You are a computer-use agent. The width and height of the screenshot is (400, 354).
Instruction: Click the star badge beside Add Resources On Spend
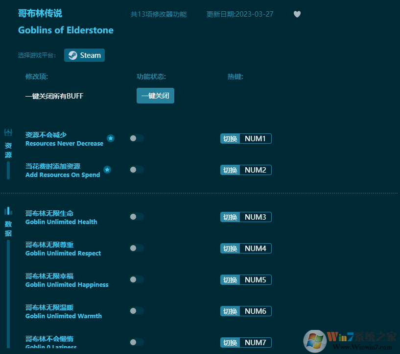[107, 170]
